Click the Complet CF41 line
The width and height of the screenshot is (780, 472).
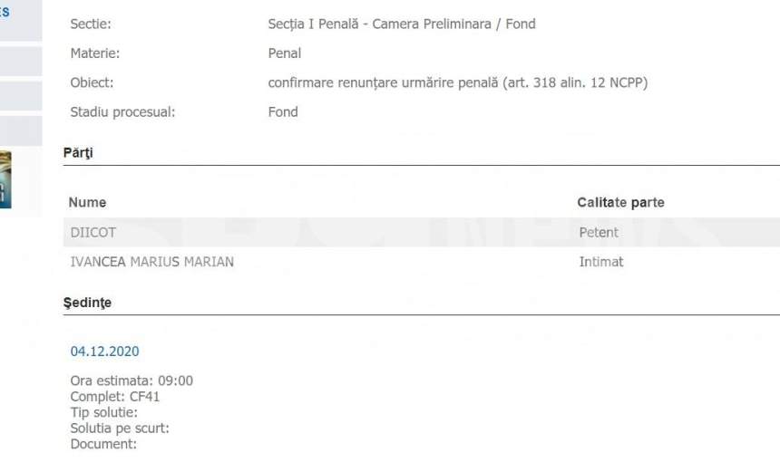115,397
